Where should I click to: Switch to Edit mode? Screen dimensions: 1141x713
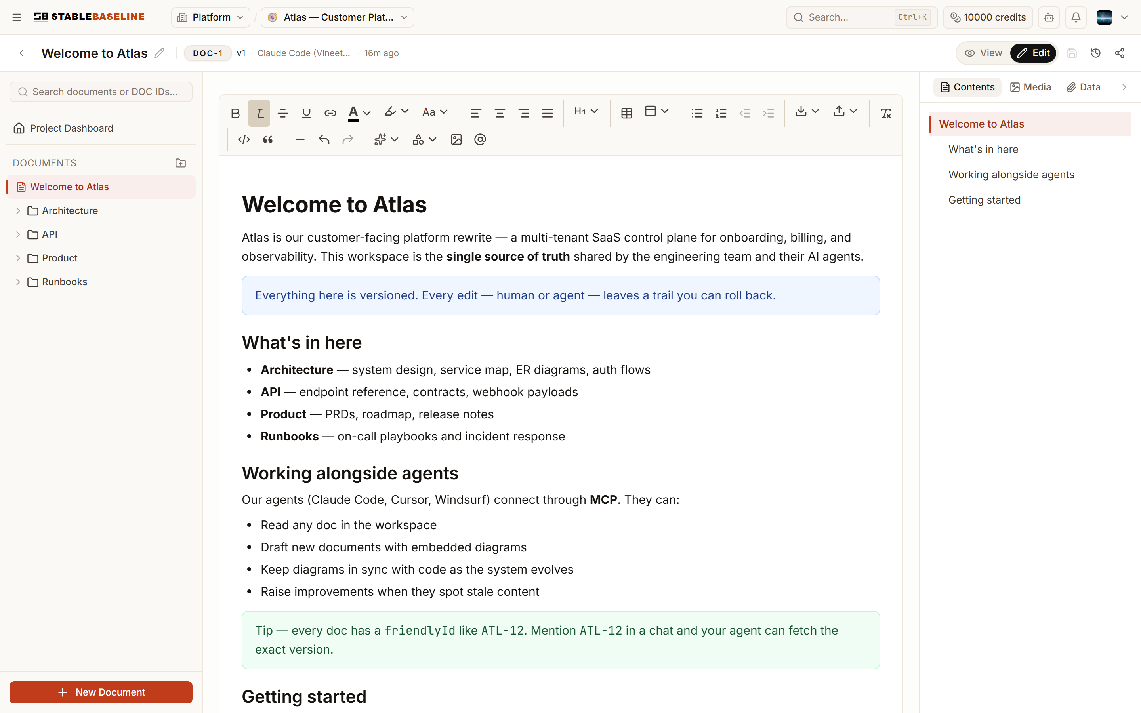pos(1033,53)
